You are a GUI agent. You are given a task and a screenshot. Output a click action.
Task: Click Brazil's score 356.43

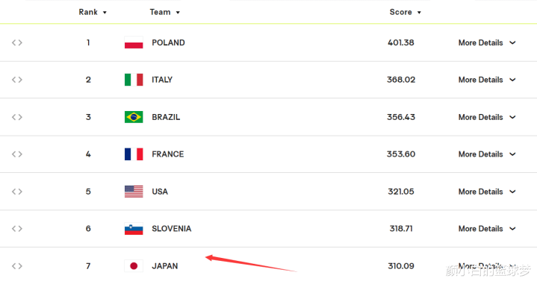pyautogui.click(x=400, y=117)
